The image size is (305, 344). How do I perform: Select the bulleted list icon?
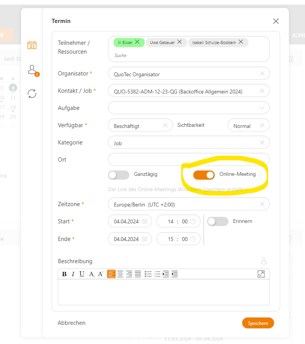click(x=148, y=274)
